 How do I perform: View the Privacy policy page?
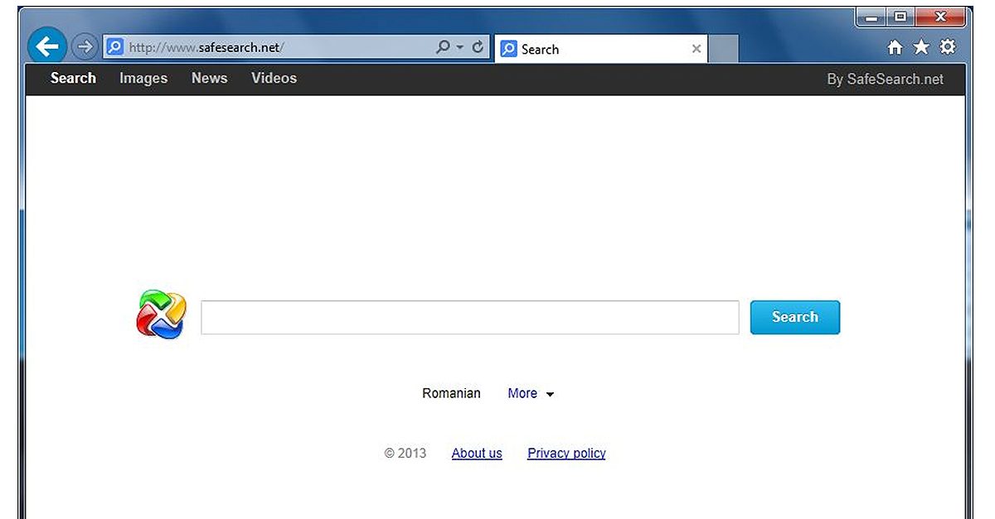coord(566,453)
